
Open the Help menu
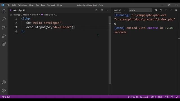click(59, 5)
